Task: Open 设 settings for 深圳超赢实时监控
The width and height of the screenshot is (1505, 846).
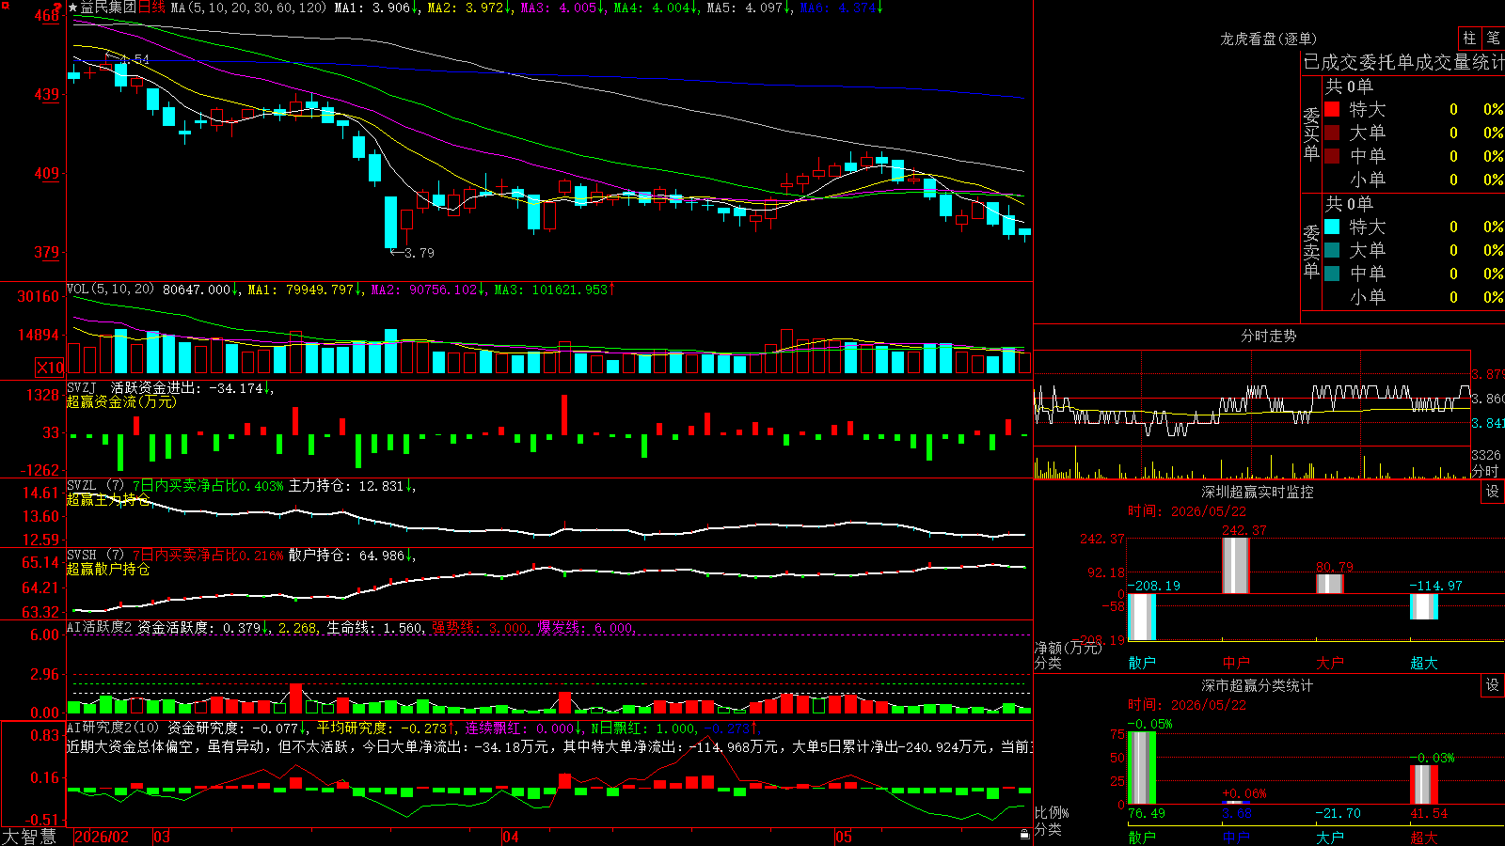Action: click(x=1493, y=492)
